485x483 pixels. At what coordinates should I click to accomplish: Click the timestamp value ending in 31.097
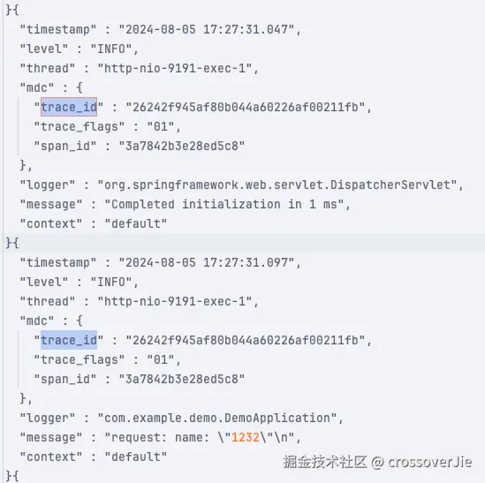tap(207, 263)
